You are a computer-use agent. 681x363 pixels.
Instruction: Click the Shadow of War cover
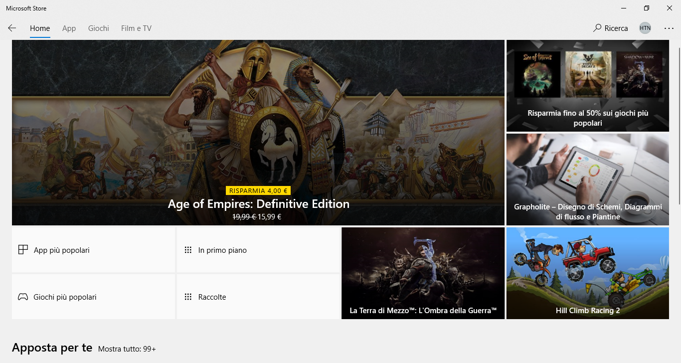point(639,74)
